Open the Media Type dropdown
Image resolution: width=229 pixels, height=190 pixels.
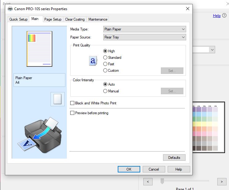click(145, 29)
